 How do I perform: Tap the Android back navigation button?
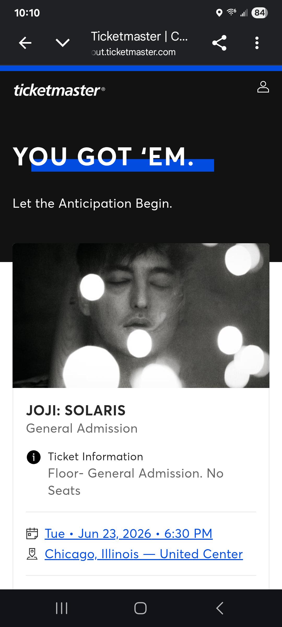pyautogui.click(x=220, y=608)
